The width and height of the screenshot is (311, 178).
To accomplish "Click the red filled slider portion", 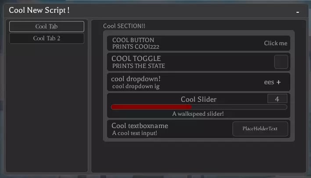I will [151, 107].
